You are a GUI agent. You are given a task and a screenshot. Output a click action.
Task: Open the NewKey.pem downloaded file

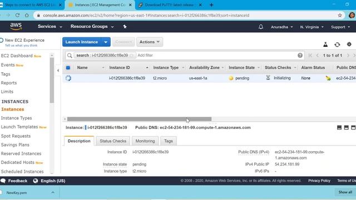(17, 193)
